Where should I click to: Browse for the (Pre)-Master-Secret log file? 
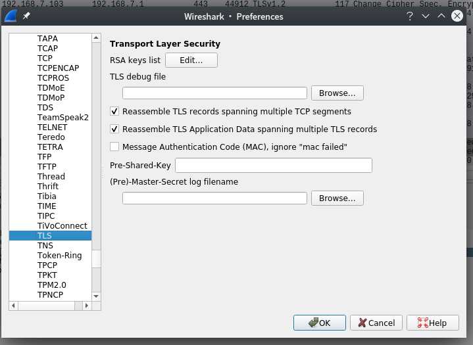pos(337,198)
